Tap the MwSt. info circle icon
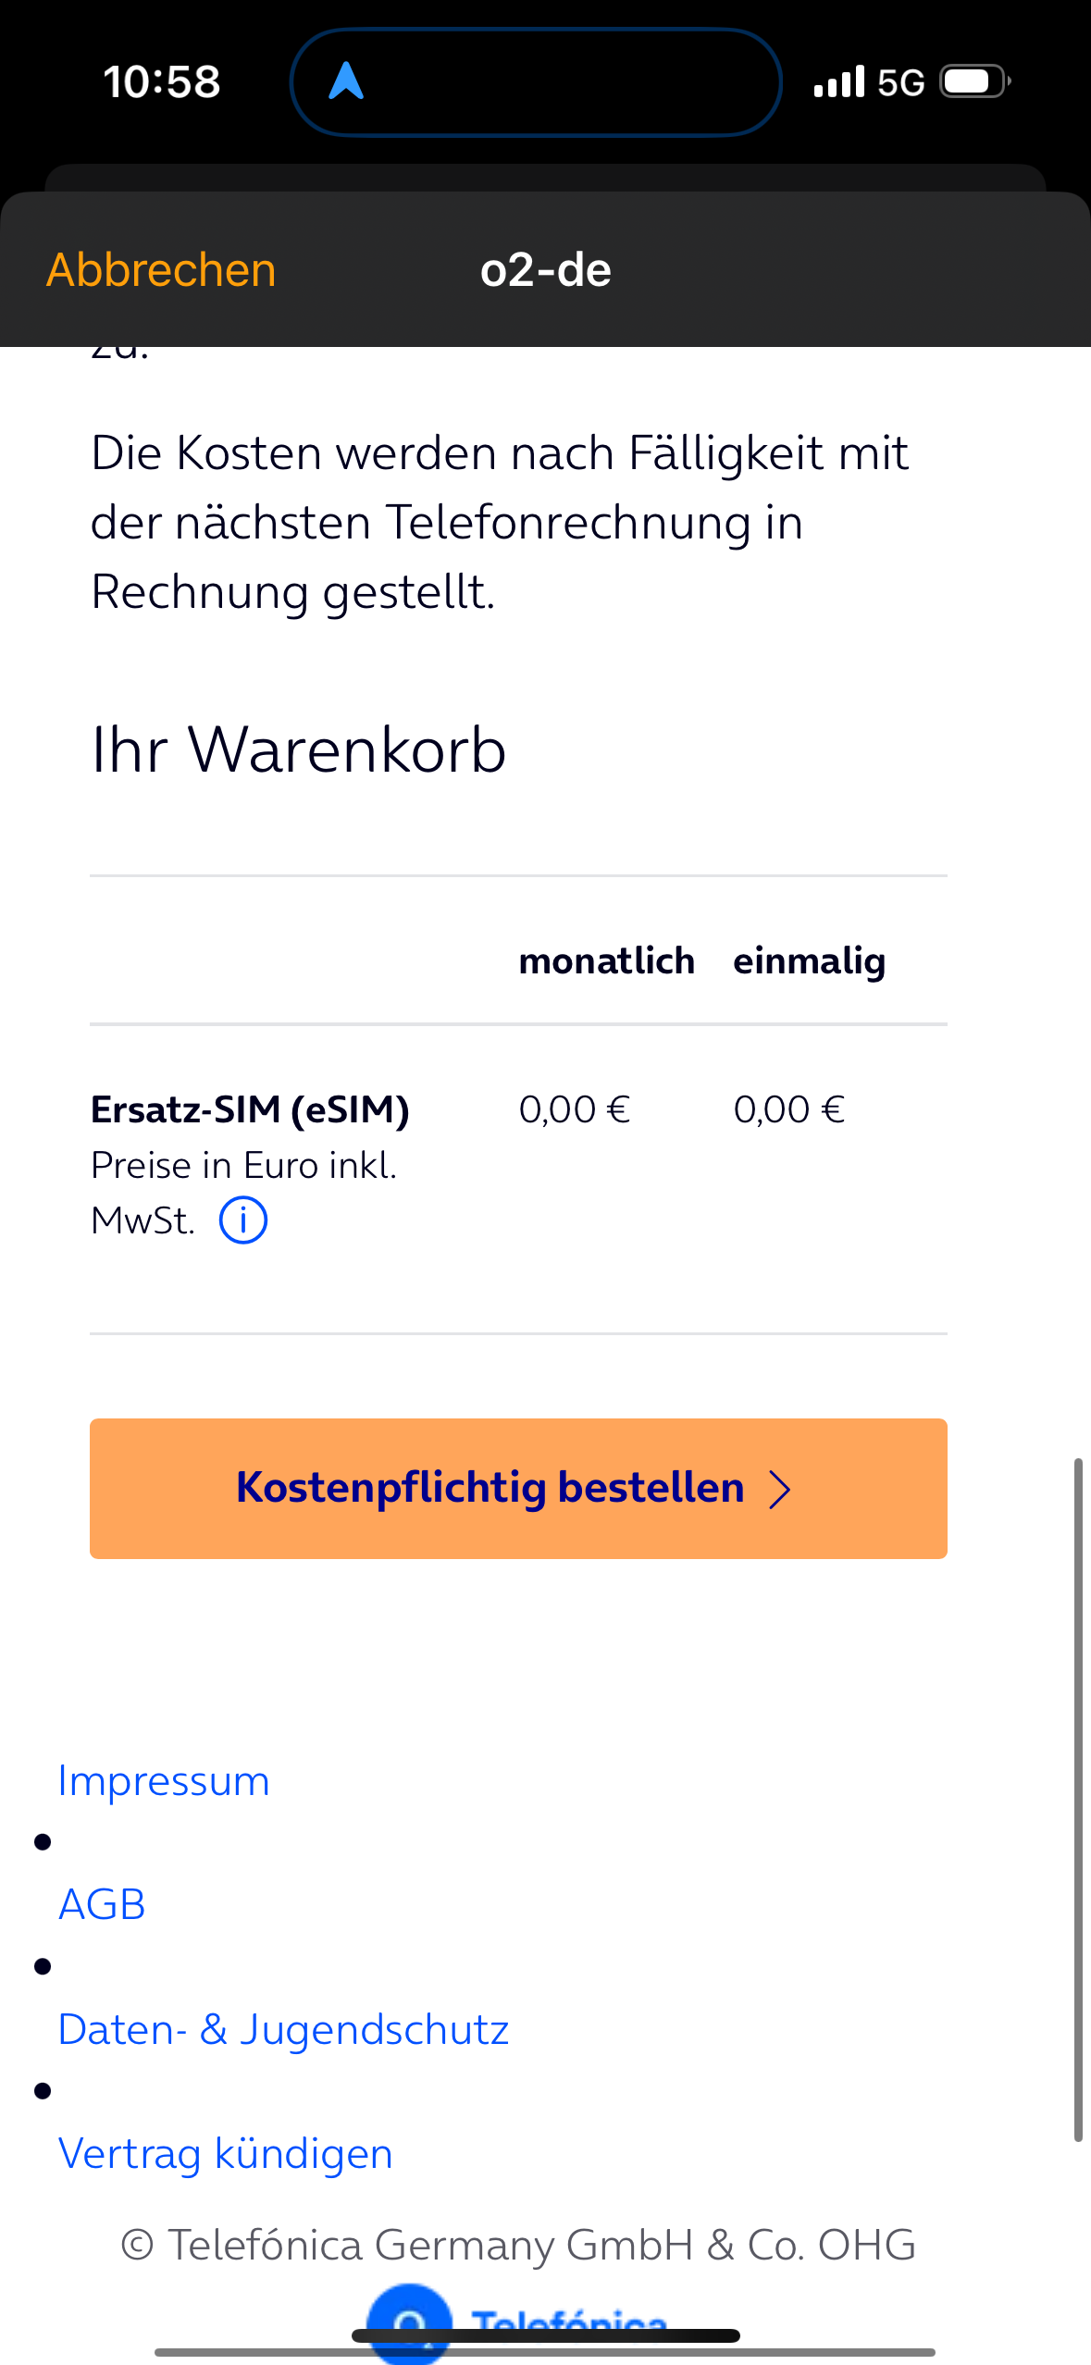The image size is (1091, 2365). [243, 1220]
